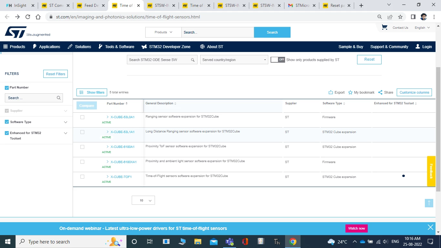Open Mail app on taskbar
Image resolution: width=441 pixels, height=248 pixels.
tap(213, 242)
